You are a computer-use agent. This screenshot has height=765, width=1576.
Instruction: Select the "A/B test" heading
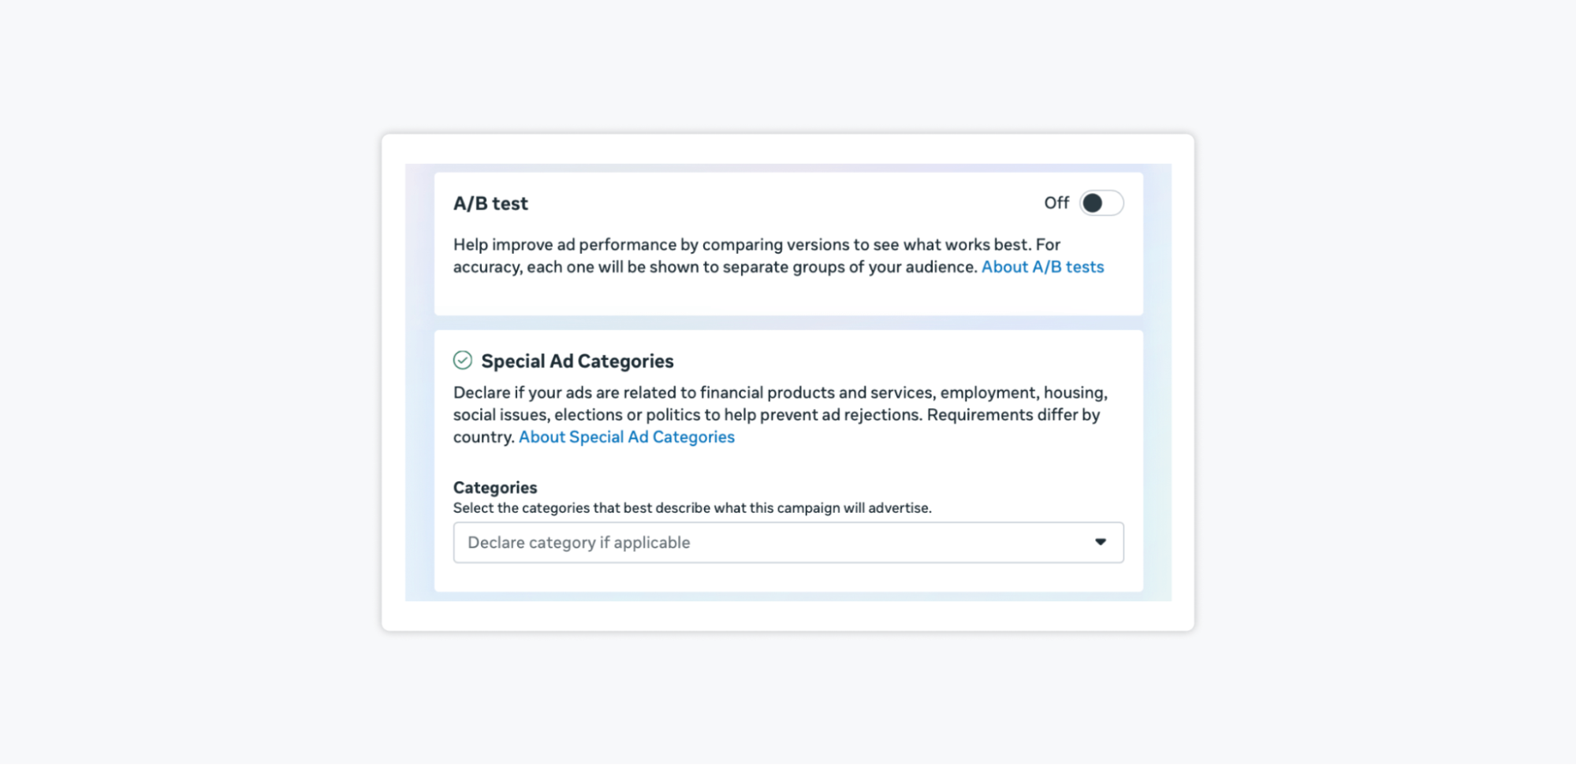click(490, 203)
